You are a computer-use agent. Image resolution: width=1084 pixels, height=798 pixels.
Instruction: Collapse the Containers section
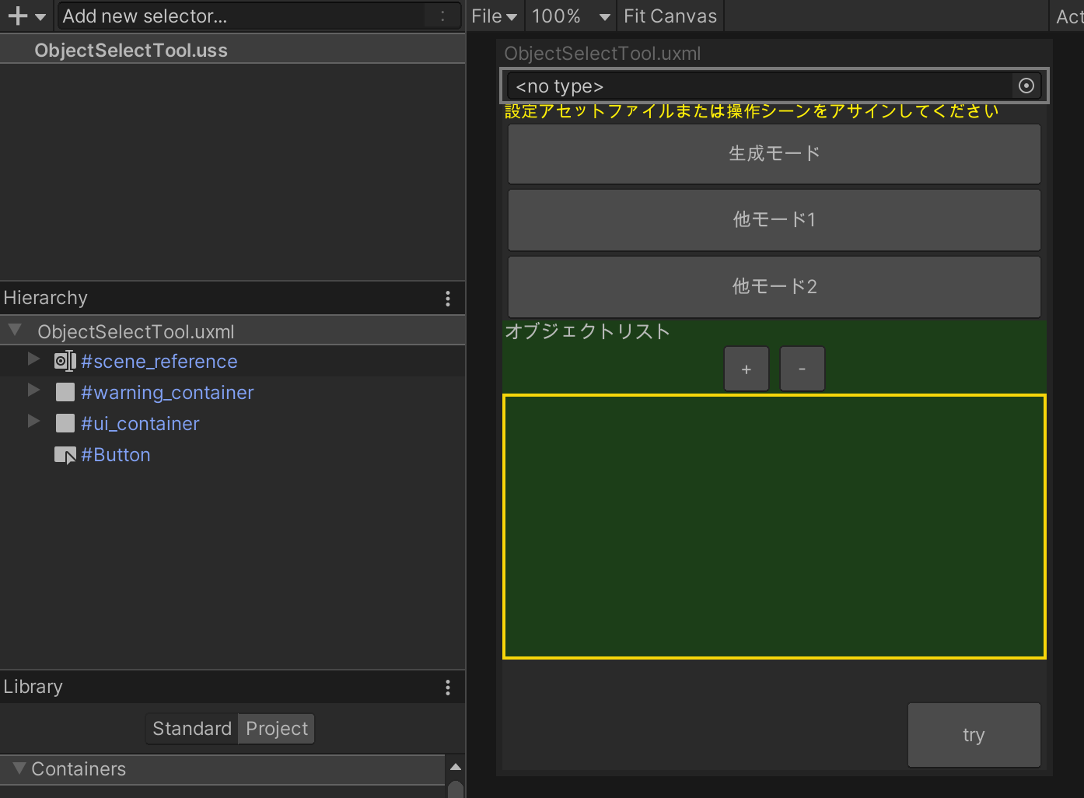tap(19, 768)
